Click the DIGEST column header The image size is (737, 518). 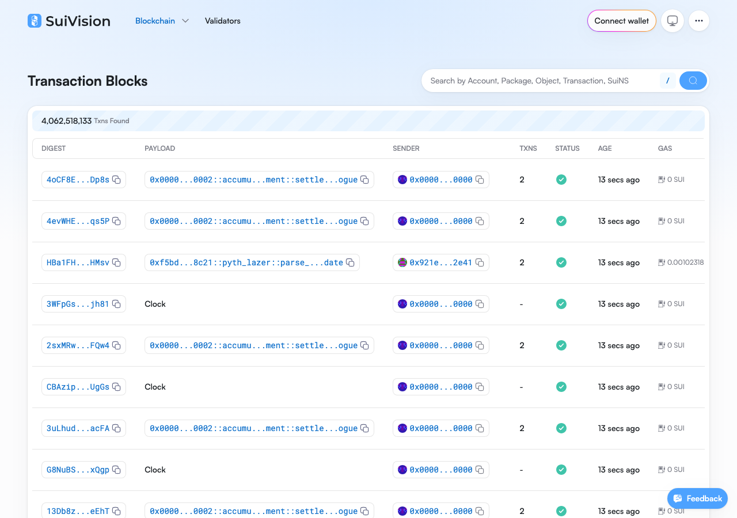tap(54, 148)
